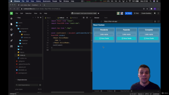Viewport: 169px width, 95px height.
Task: Open Configuration Files gear icon
Action: (11, 30)
